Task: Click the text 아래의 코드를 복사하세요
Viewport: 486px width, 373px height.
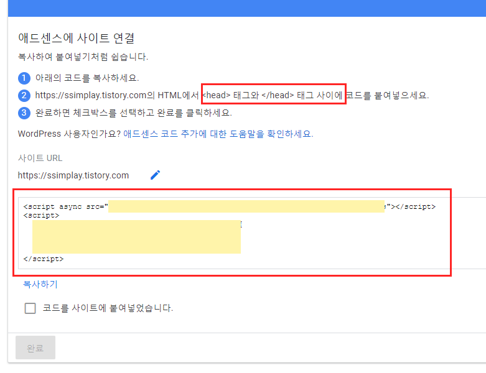Action: click(86, 78)
